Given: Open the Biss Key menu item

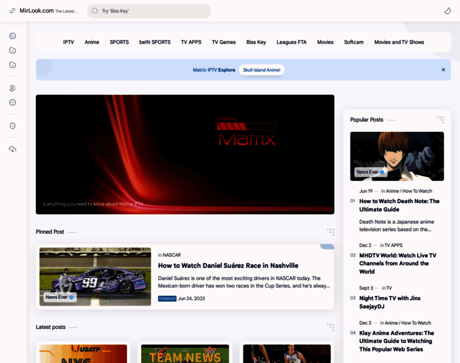Looking at the screenshot, I should (256, 42).
